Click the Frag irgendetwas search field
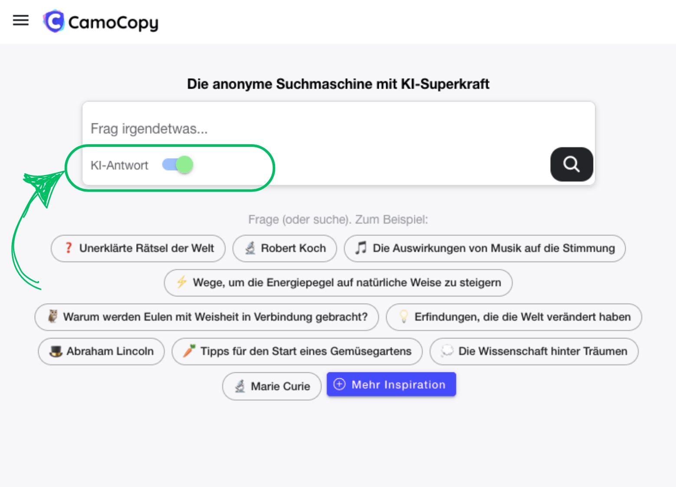676x487 pixels. [304, 129]
